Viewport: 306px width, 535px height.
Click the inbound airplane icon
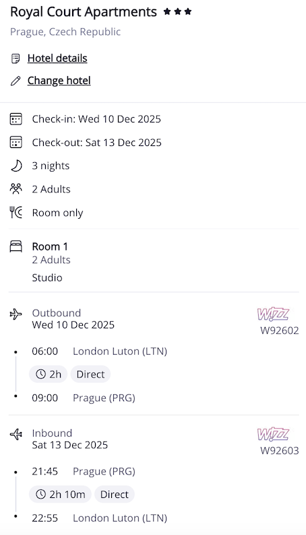point(16,434)
